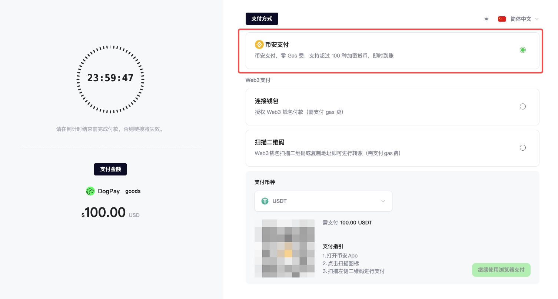This screenshot has width=558, height=299.
Task: Click step 1.打开币安App
Action: 340,256
